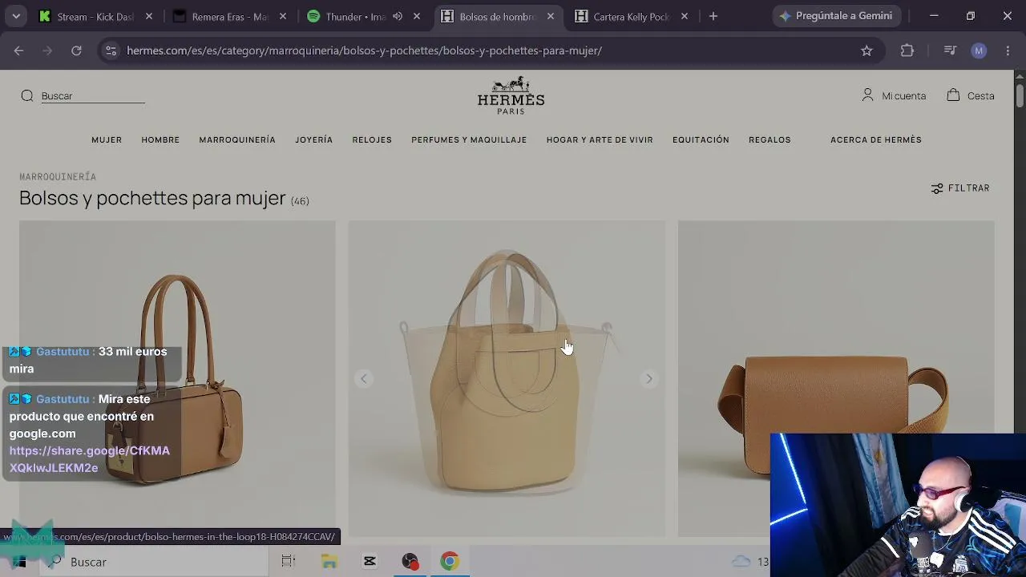Close the Cartera Kelly Pocket tab

coord(684,16)
